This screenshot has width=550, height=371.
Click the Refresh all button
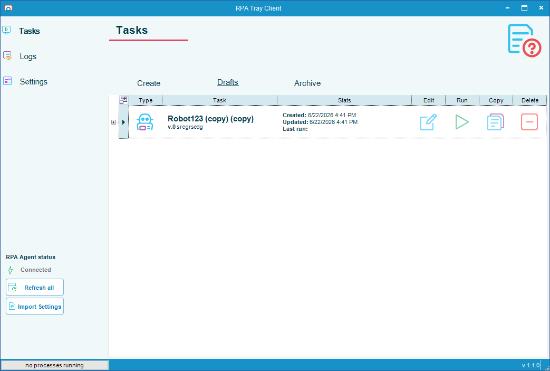coord(35,288)
